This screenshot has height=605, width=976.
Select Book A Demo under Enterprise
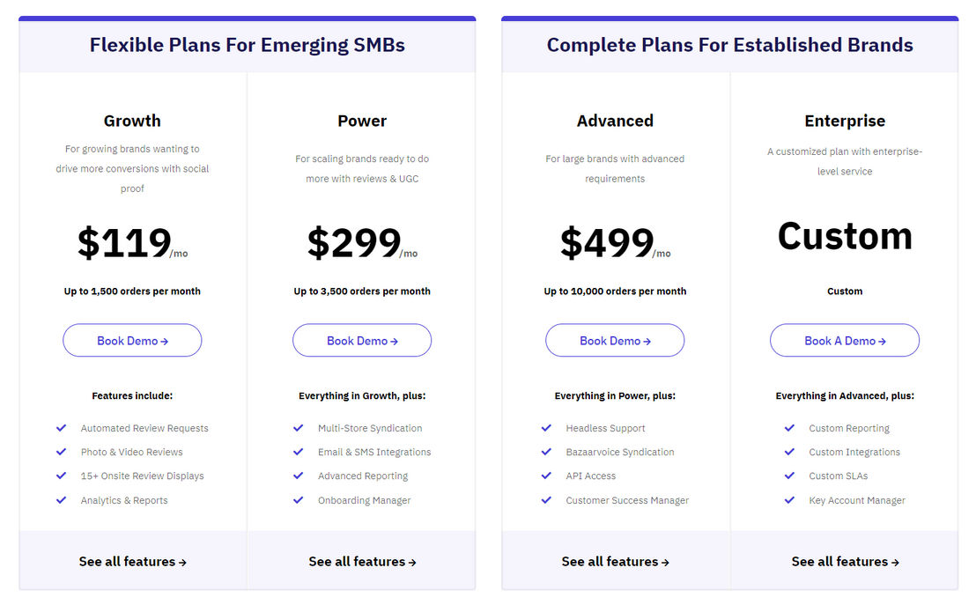(845, 341)
